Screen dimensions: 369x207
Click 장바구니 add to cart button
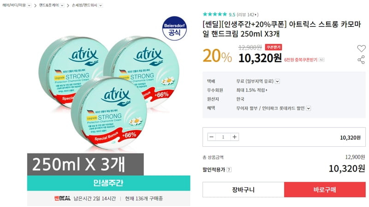point(244,190)
